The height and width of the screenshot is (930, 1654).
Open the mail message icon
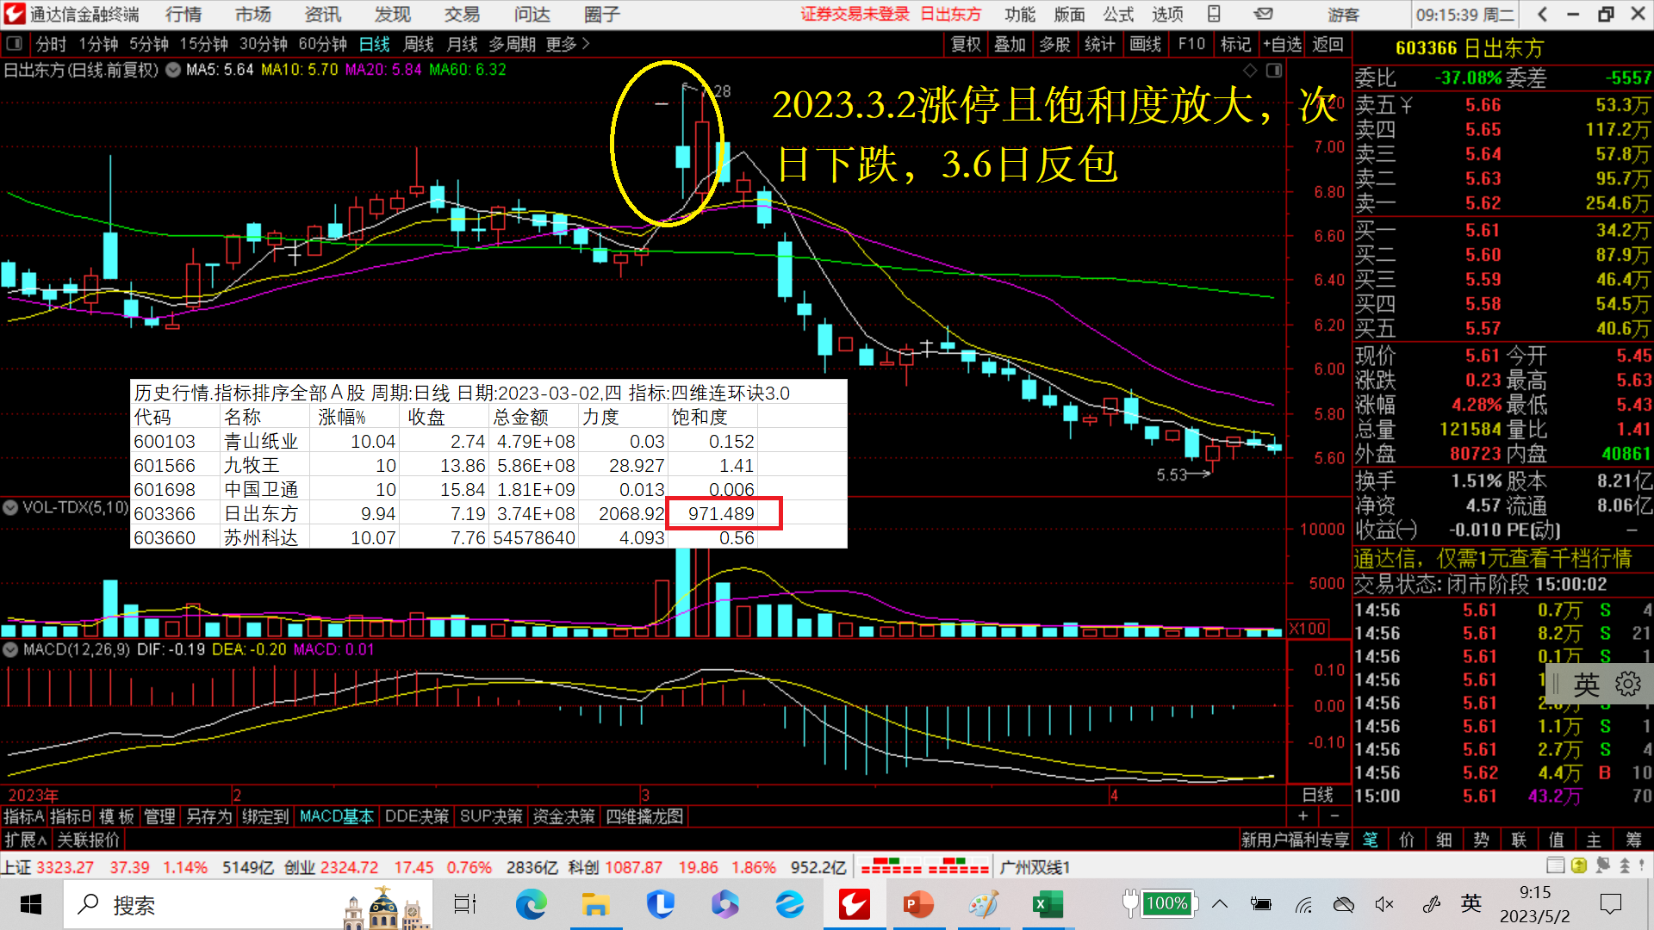[x=1263, y=14]
